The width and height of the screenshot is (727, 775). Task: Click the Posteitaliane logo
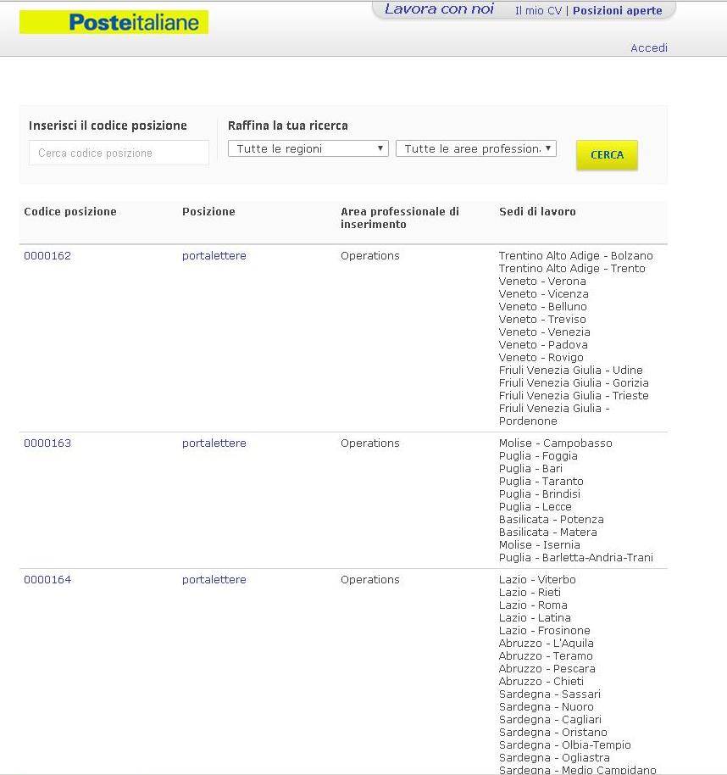(114, 22)
